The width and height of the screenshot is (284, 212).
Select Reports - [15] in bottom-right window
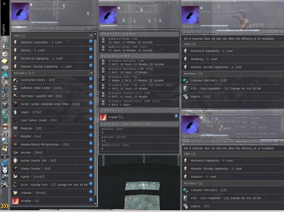point(233,206)
